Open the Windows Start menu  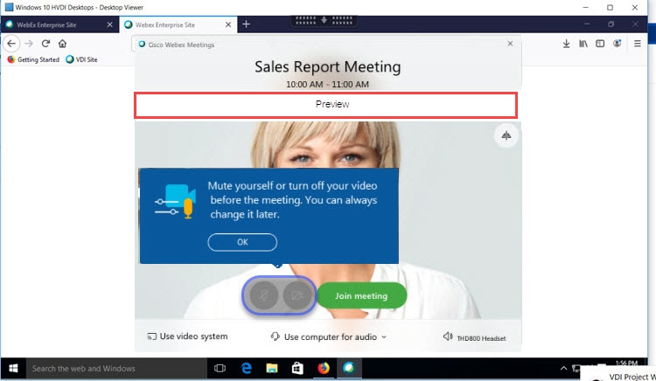click(x=13, y=369)
